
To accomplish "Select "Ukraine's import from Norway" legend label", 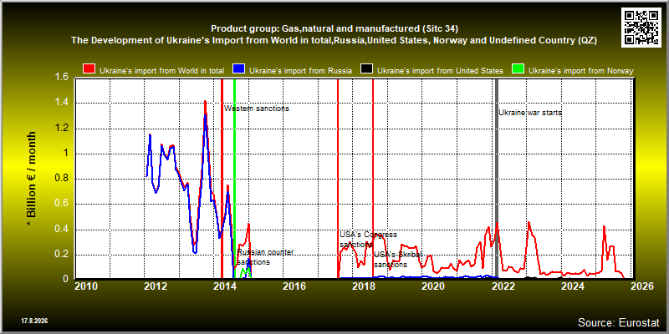I will (581, 71).
